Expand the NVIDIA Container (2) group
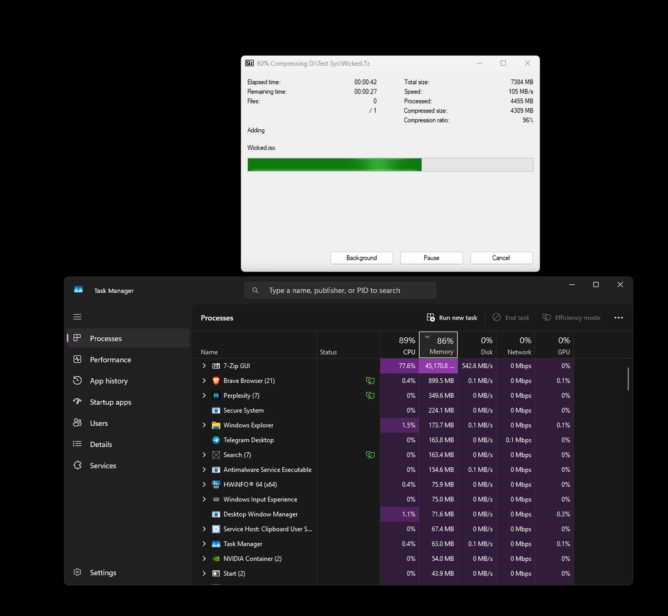This screenshot has width=668, height=616. coord(204,559)
